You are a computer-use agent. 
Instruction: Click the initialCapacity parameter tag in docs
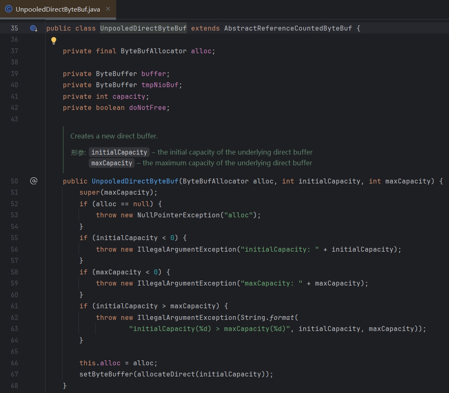[119, 152]
